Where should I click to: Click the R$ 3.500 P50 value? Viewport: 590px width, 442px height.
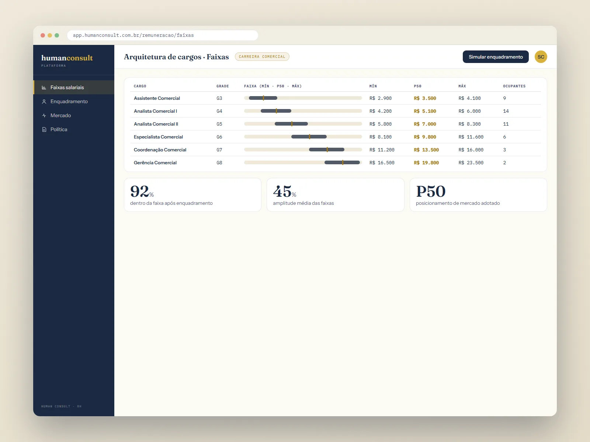coord(425,98)
